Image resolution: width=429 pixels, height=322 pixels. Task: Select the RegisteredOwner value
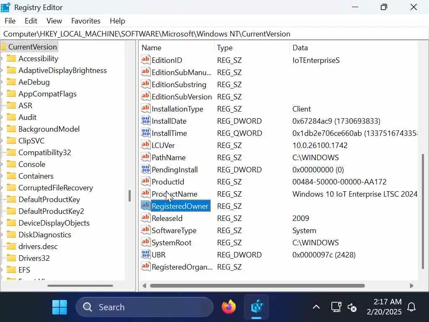(x=180, y=206)
